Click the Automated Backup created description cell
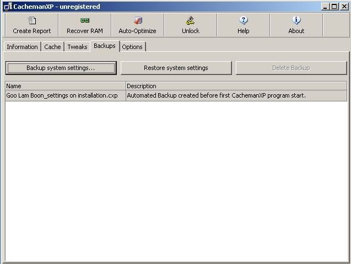Screen dimensions: 351x264 [x=236, y=95]
